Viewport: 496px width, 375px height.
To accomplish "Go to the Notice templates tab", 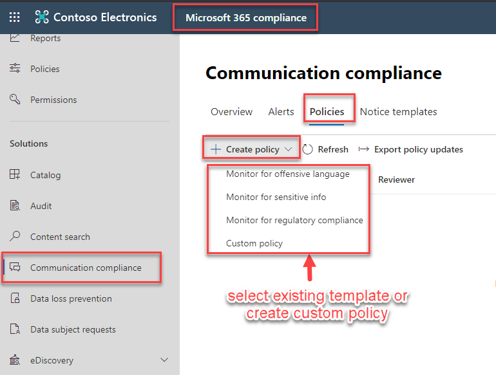I will (398, 112).
